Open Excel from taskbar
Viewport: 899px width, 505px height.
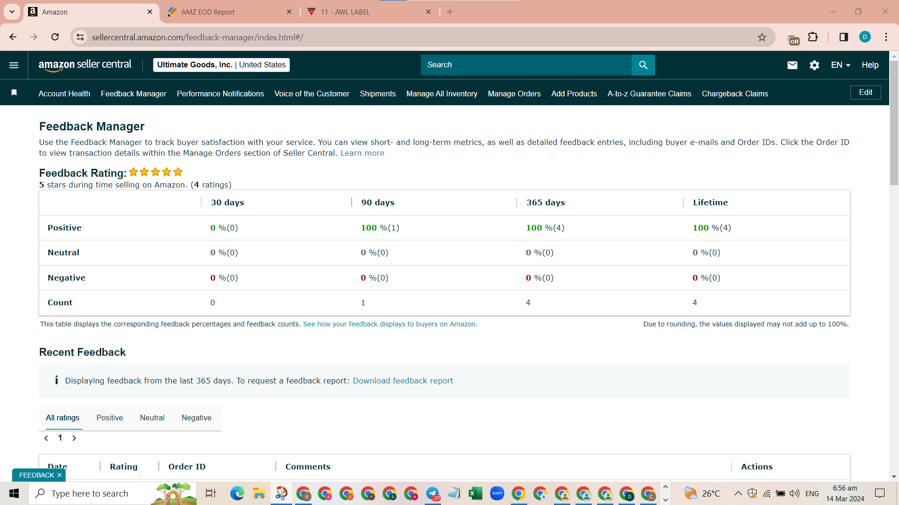coord(475,493)
